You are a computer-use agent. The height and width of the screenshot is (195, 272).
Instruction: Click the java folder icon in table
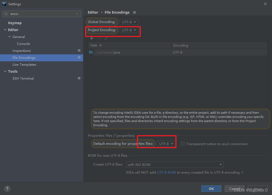point(91,52)
